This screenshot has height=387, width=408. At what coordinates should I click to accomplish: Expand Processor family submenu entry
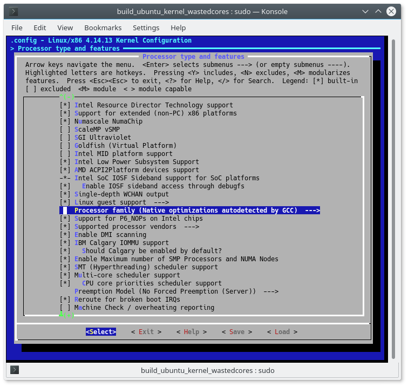[x=189, y=211]
